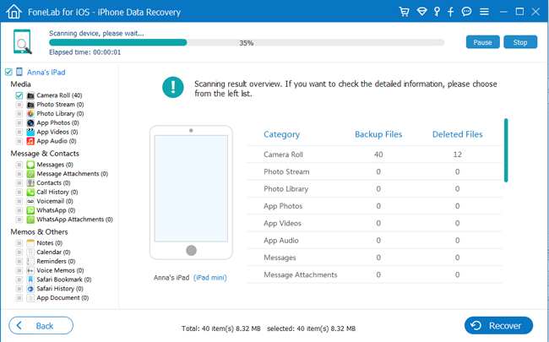Click Camera Roll deleted files value 12
The width and height of the screenshot is (549, 342).
coord(457,155)
